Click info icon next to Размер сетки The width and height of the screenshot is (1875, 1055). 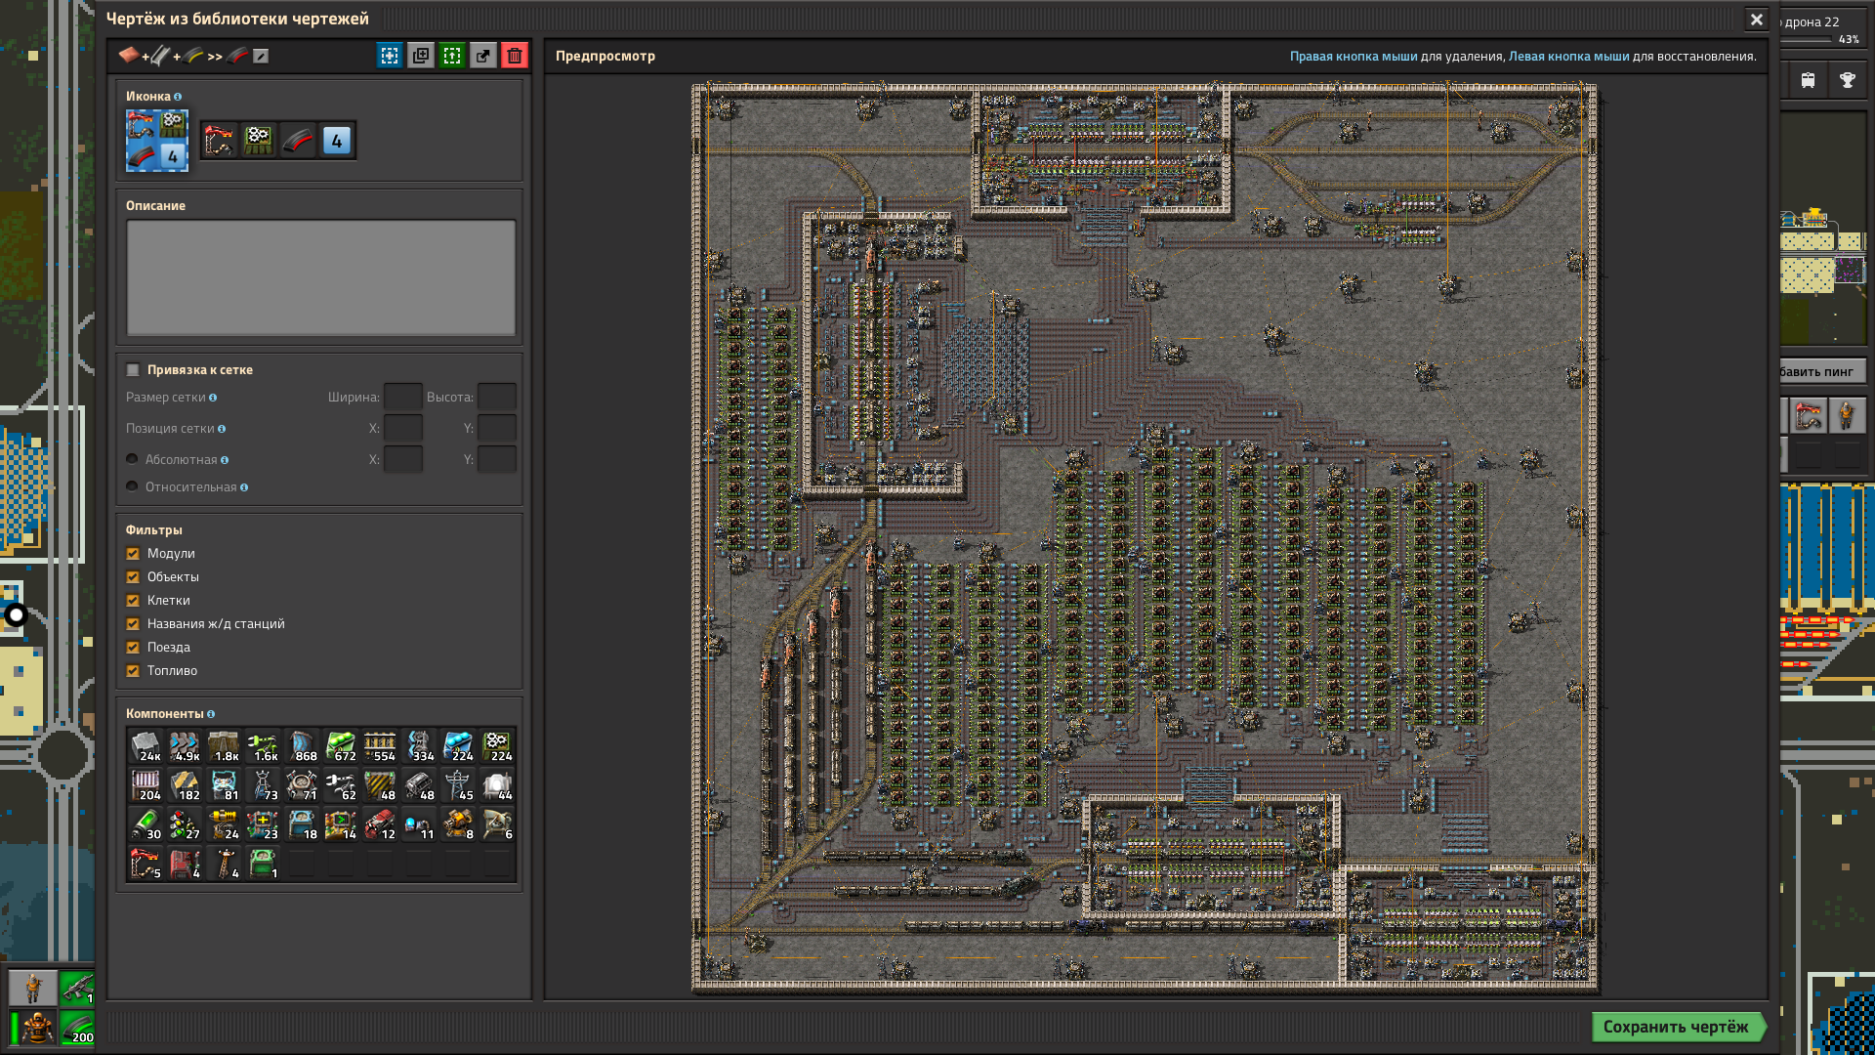click(x=213, y=398)
